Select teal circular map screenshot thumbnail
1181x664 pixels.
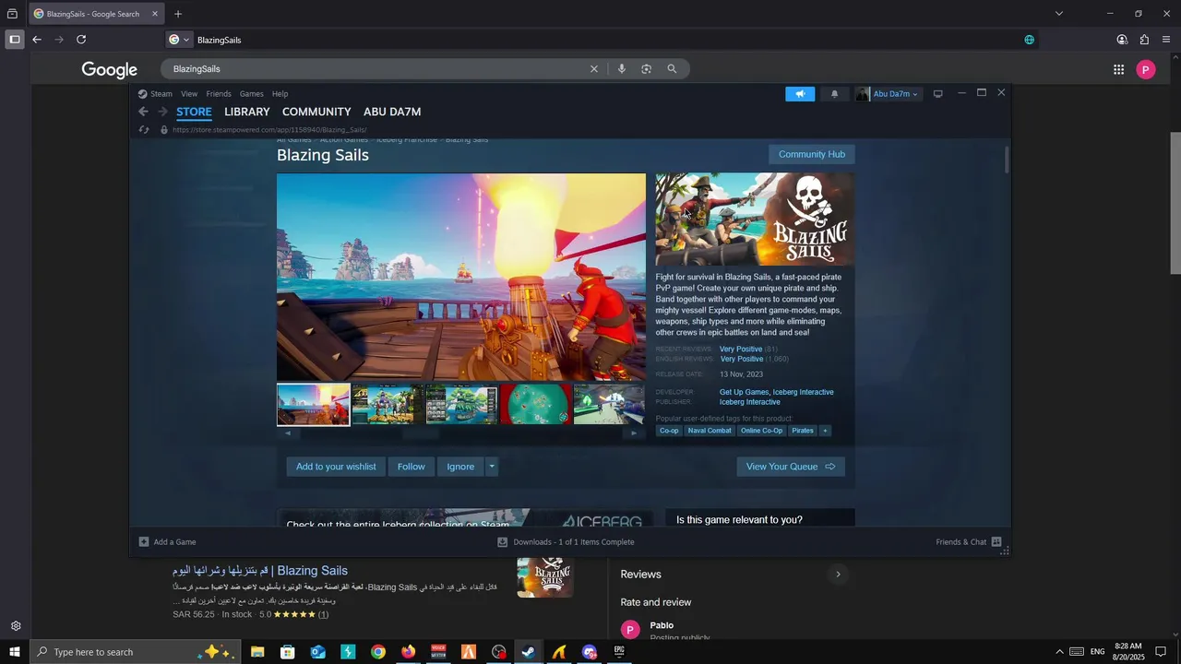point(535,405)
